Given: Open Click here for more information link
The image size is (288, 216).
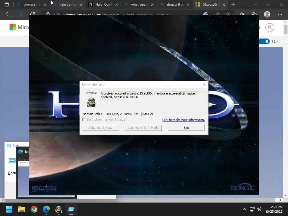Looking at the screenshot, I should 183,120.
